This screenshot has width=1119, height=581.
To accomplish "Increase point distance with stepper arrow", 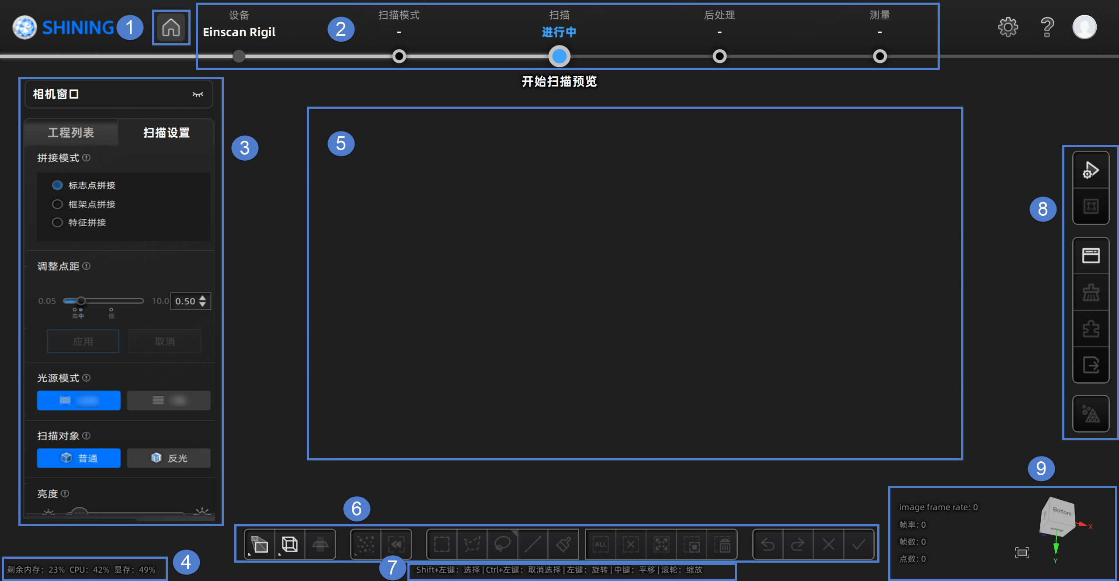I will [x=202, y=298].
